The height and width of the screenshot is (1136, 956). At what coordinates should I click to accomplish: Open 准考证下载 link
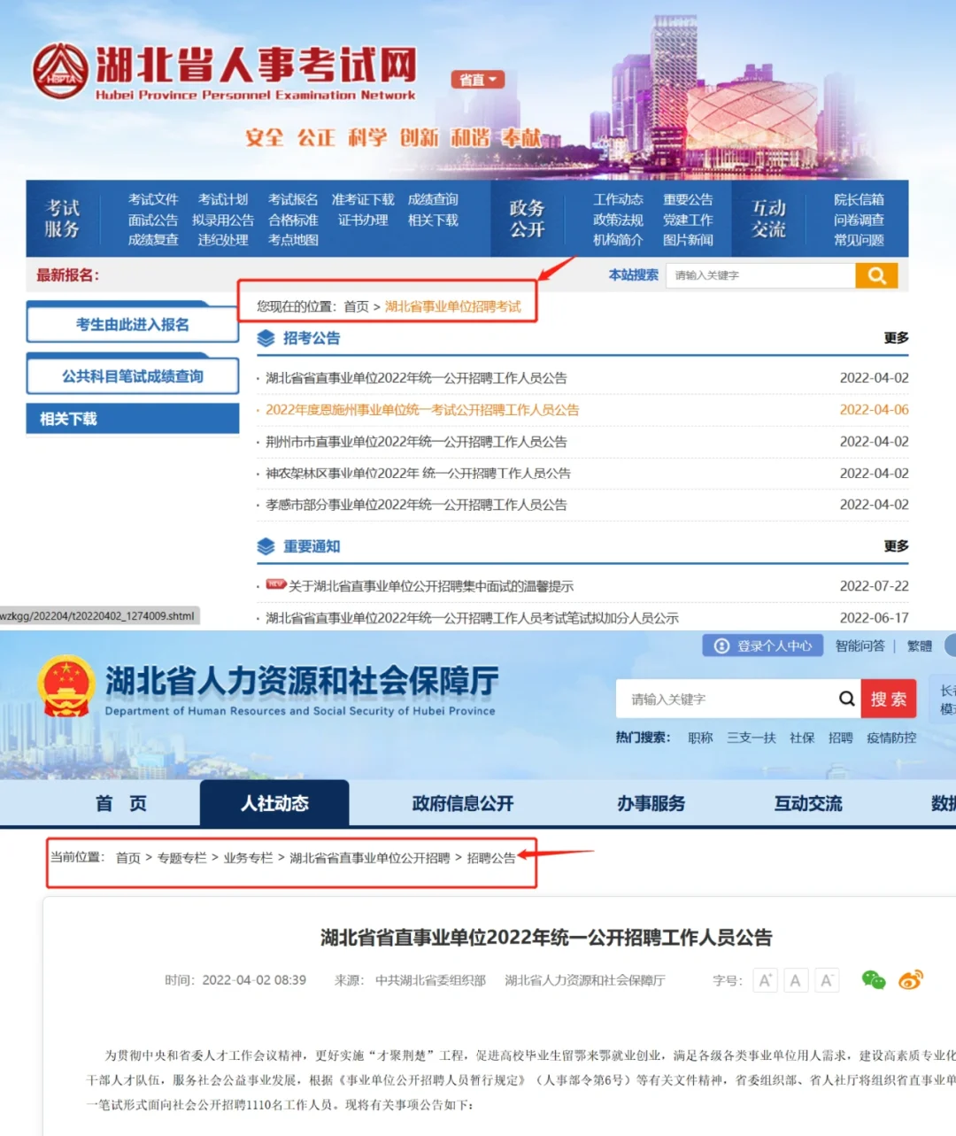363,199
